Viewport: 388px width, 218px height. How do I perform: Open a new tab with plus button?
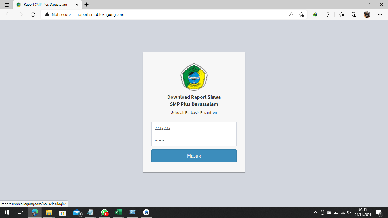click(x=87, y=5)
